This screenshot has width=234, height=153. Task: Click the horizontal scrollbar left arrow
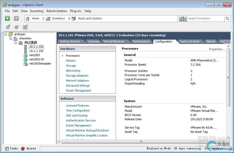(59, 142)
